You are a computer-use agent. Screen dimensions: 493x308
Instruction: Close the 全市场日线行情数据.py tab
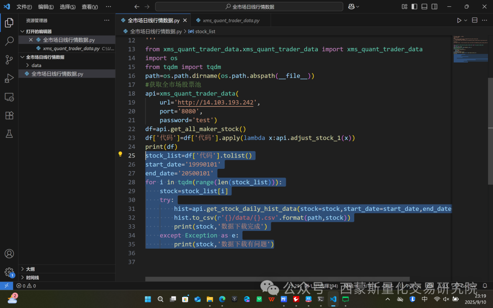click(185, 21)
